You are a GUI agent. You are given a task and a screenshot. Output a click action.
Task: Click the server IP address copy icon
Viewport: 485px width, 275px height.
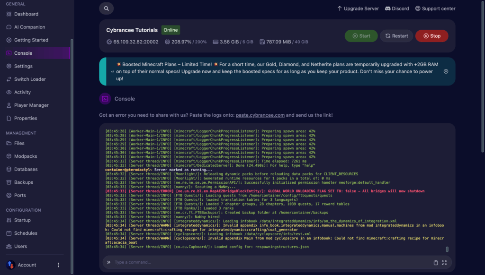click(109, 42)
